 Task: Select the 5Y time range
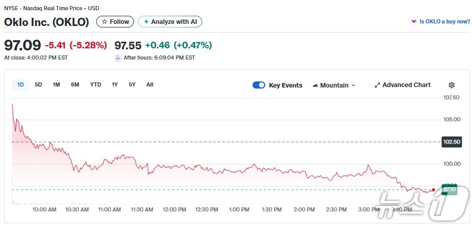coord(132,84)
